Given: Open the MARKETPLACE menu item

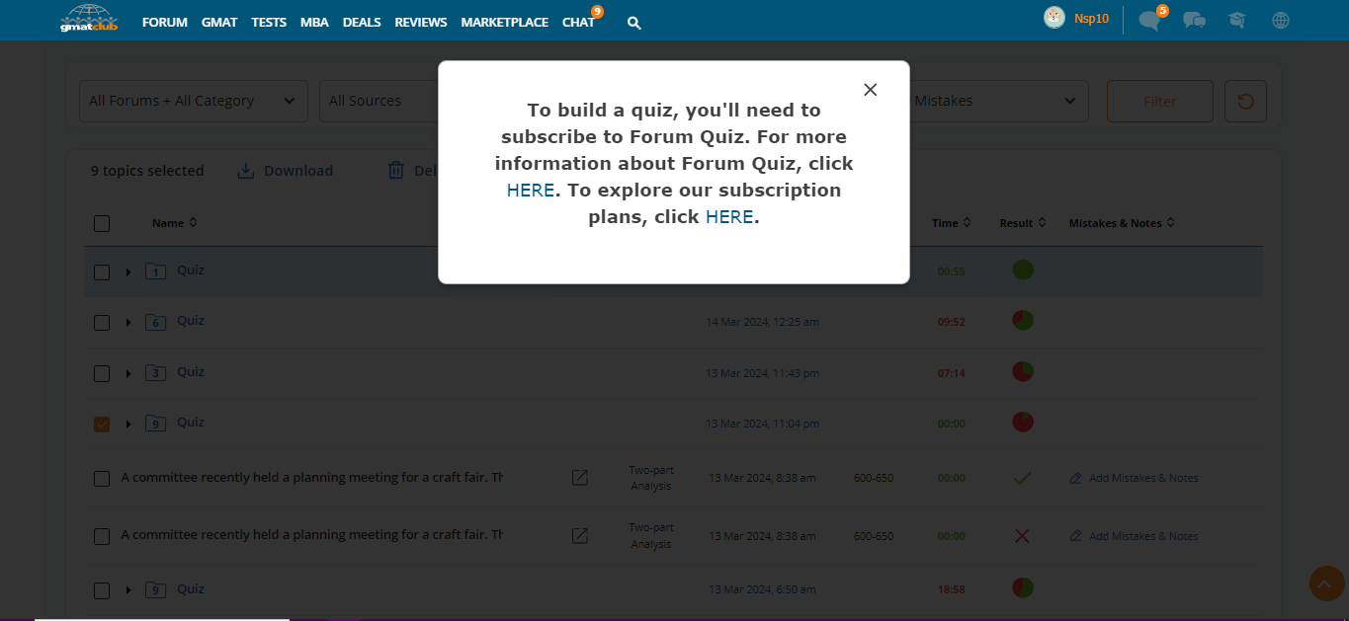Looking at the screenshot, I should coord(504,22).
